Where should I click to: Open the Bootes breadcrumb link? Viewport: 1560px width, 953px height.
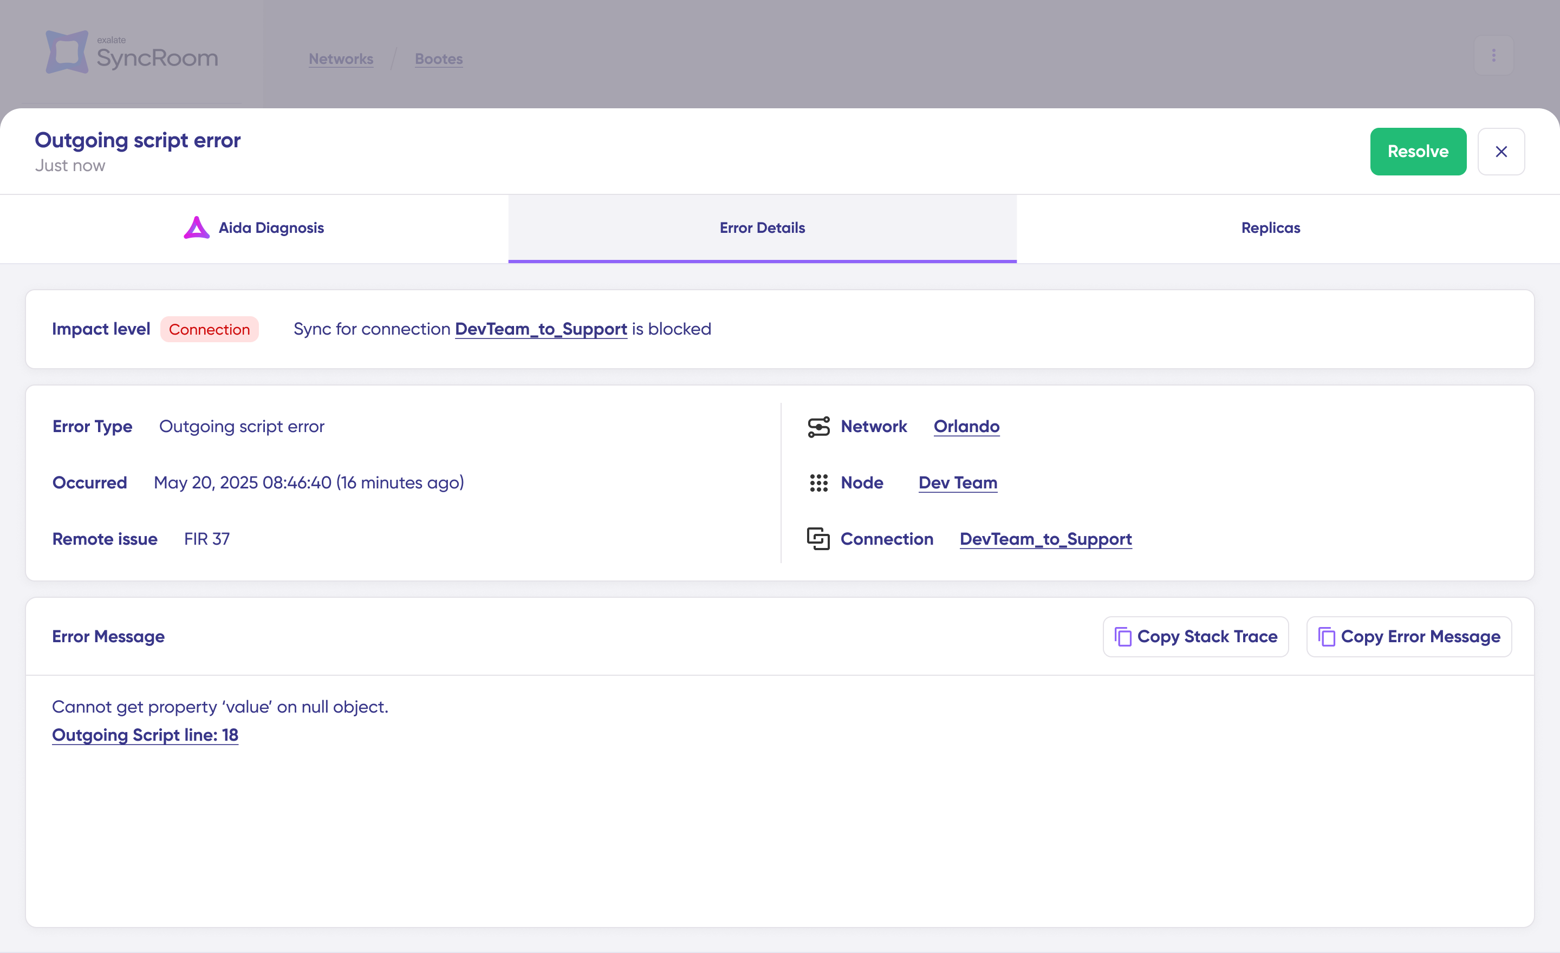coord(438,59)
